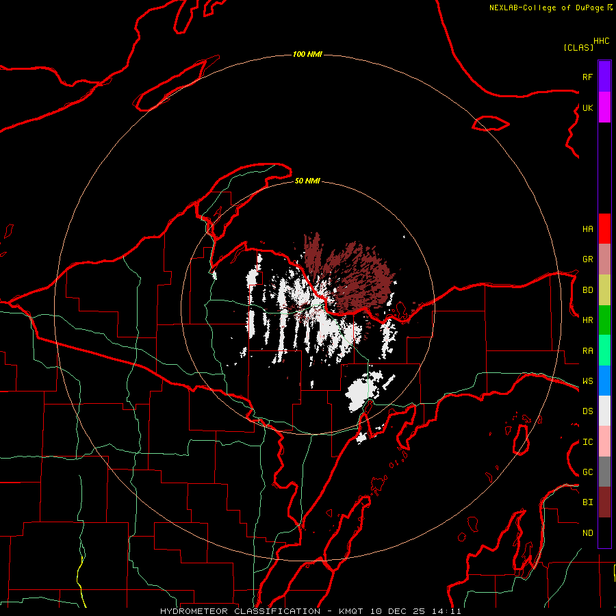Viewport: 616px width, 616px height.
Task: Click the 'NEXLAB-College of DuPage' credit text
Action: coord(548,8)
